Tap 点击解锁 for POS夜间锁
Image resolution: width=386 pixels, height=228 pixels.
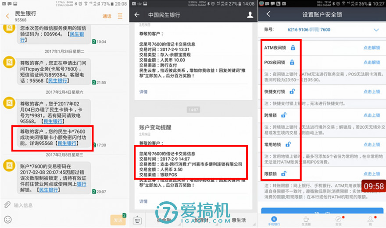(372, 63)
